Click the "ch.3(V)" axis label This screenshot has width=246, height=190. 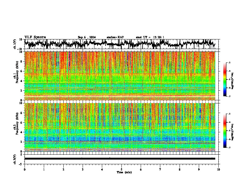15,159
